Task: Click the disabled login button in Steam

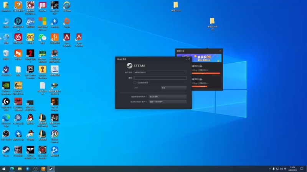Action: click(x=147, y=88)
